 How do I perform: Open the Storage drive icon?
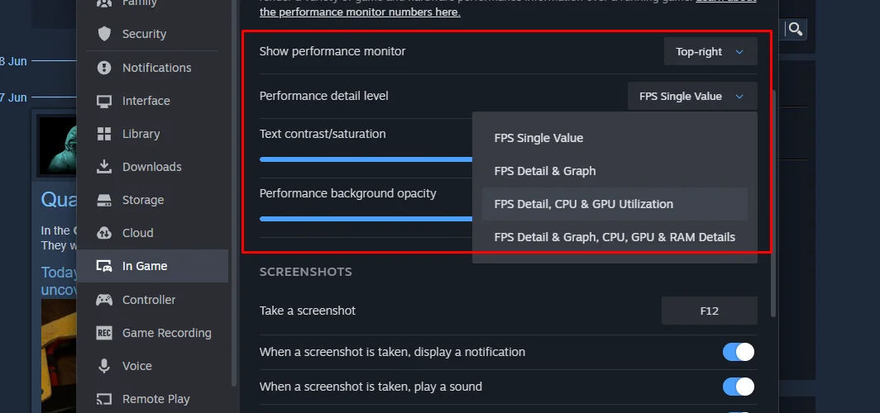pos(104,200)
